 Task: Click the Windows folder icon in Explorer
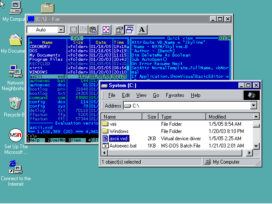[x=105, y=131]
